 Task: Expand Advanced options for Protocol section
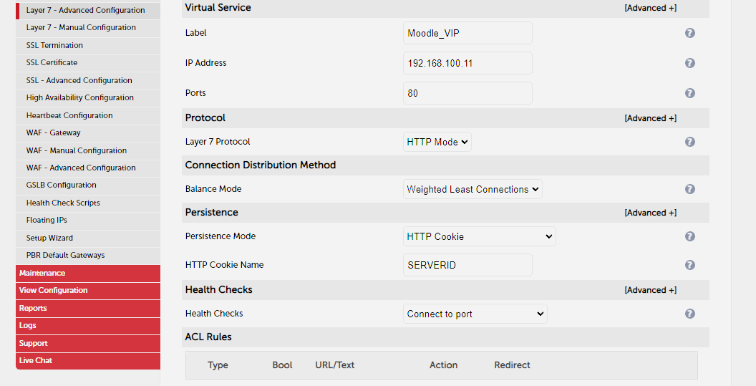click(651, 118)
